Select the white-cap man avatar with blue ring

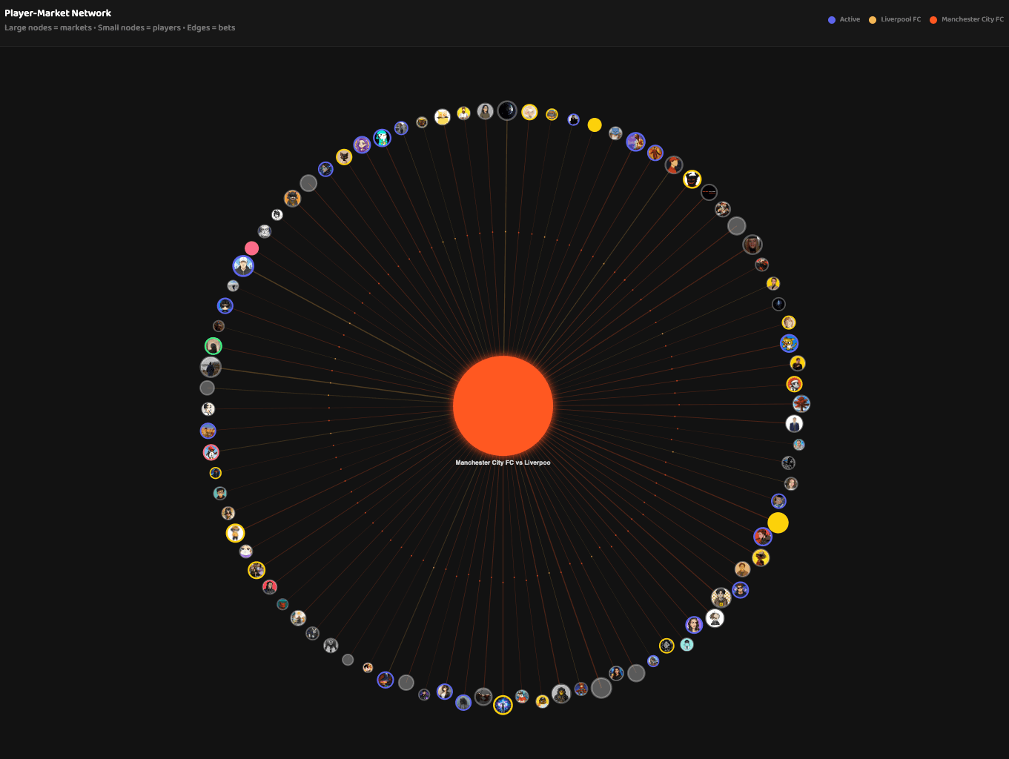[243, 265]
